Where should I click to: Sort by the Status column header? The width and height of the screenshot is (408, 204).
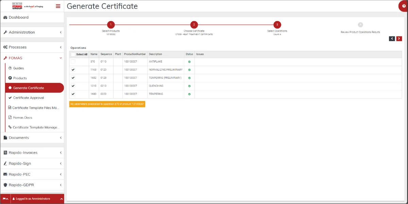(189, 54)
